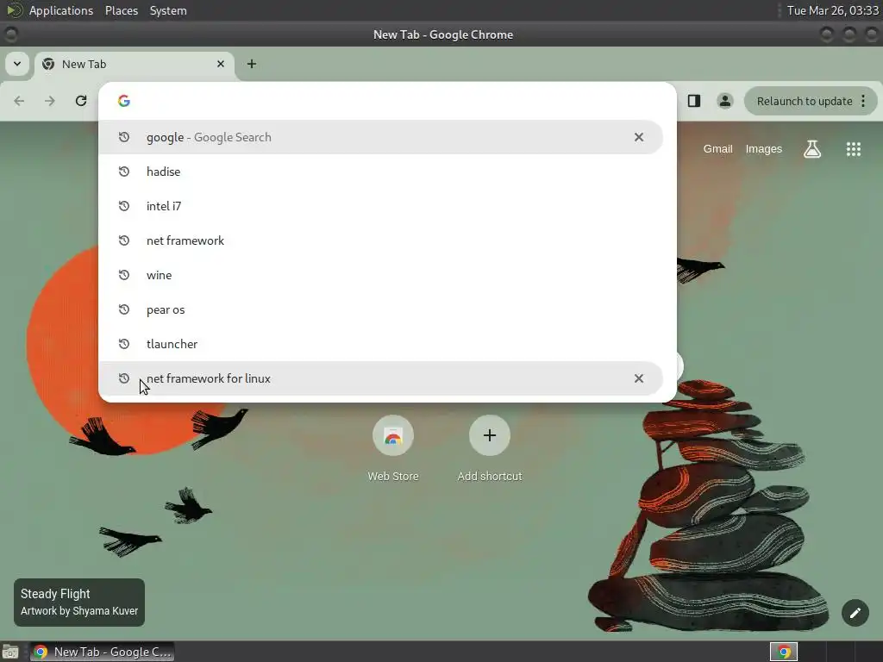Open the Gmail link
The width and height of the screenshot is (883, 662).
click(717, 149)
